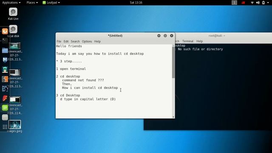The width and height of the screenshot is (272, 153).
Task: Click the root@kali terminal title bar
Action: click(x=217, y=36)
